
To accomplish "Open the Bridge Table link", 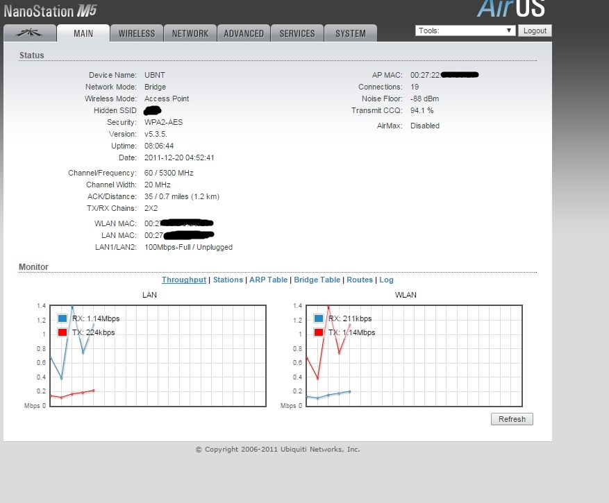I will click(317, 280).
